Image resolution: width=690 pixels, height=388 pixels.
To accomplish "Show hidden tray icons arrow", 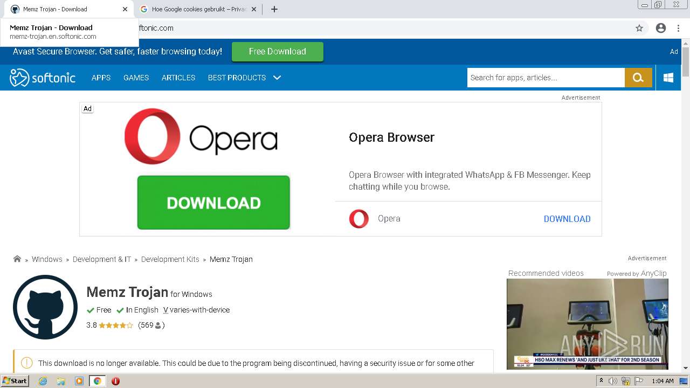I will (x=601, y=381).
